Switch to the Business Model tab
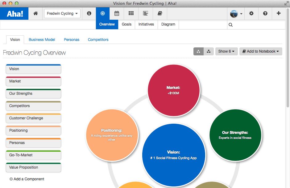The image size is (290, 188). 42,40
